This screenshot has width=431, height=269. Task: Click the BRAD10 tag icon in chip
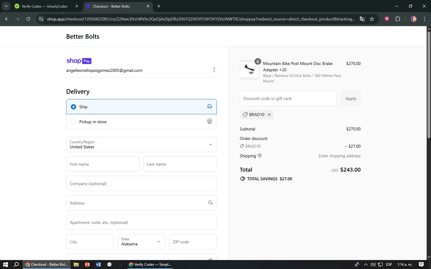(x=245, y=114)
